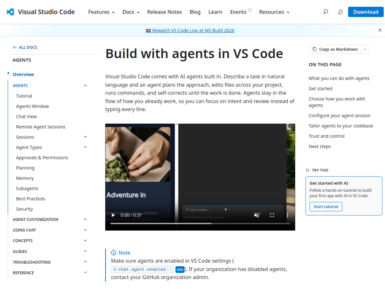This screenshot has width=385, height=289.
Task: Select Overview in the sidebar
Action: click(23, 74)
